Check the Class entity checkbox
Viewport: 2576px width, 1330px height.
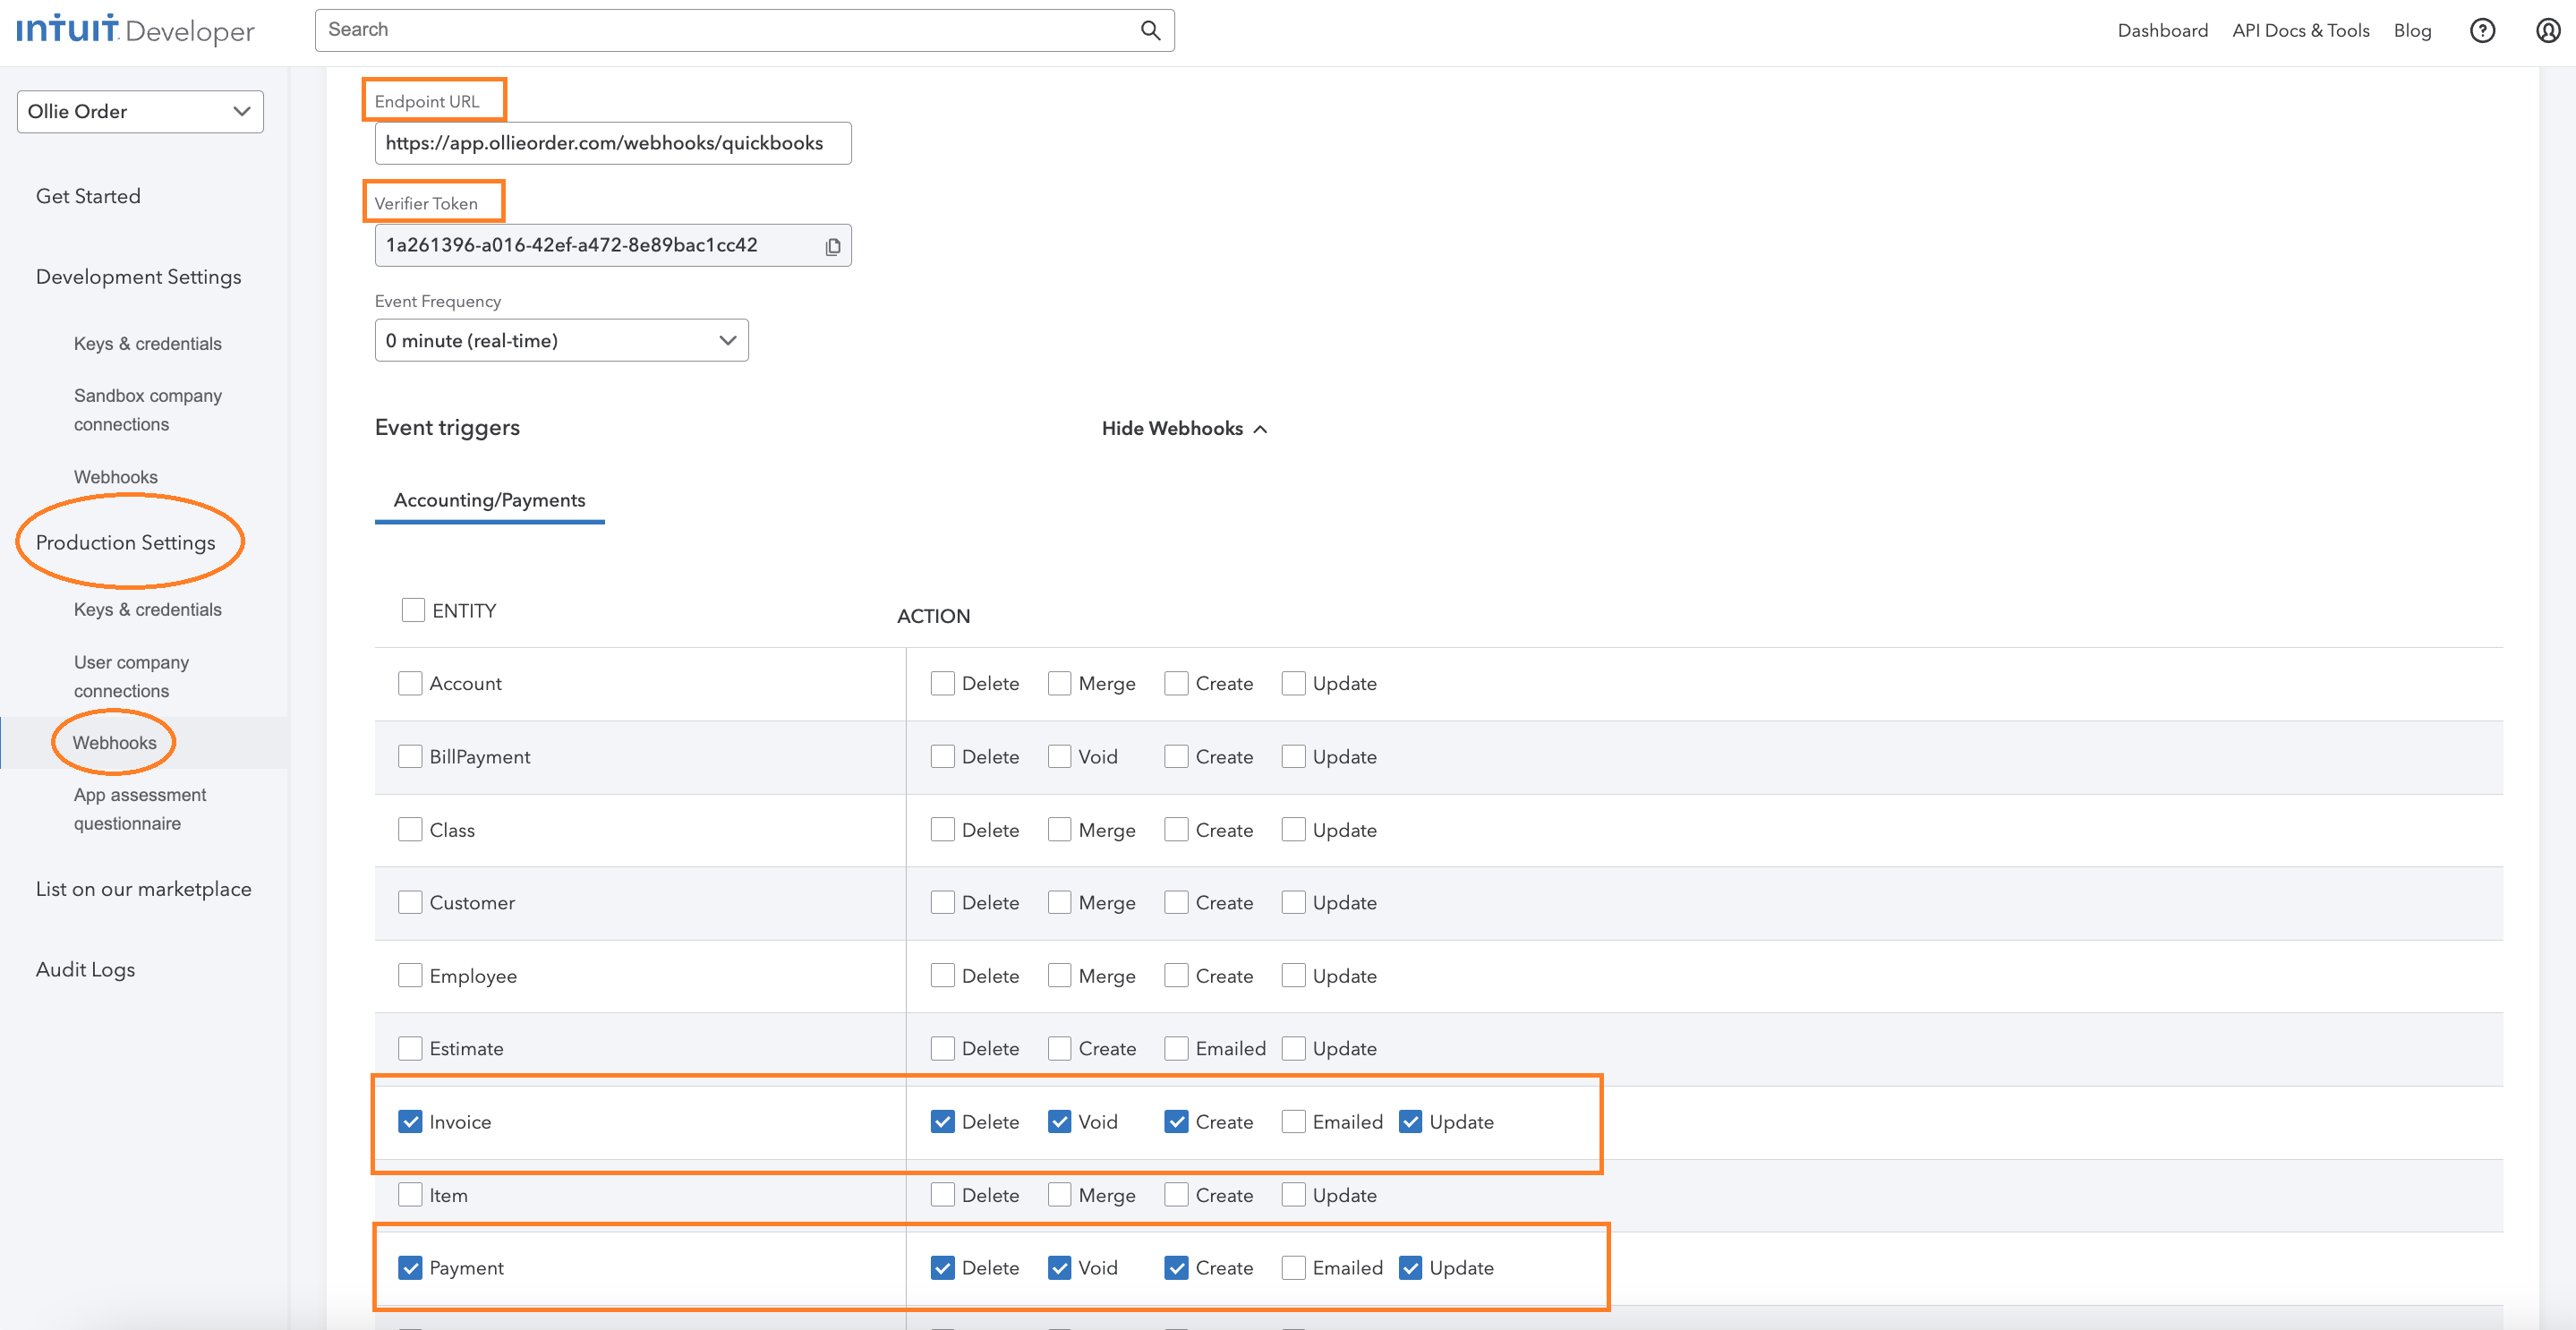coord(410,829)
